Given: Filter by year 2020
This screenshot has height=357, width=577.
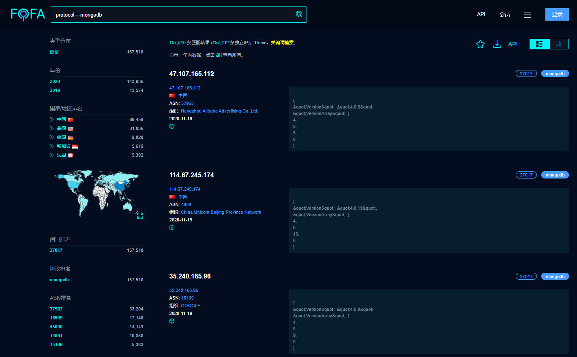Looking at the screenshot, I should coord(55,81).
